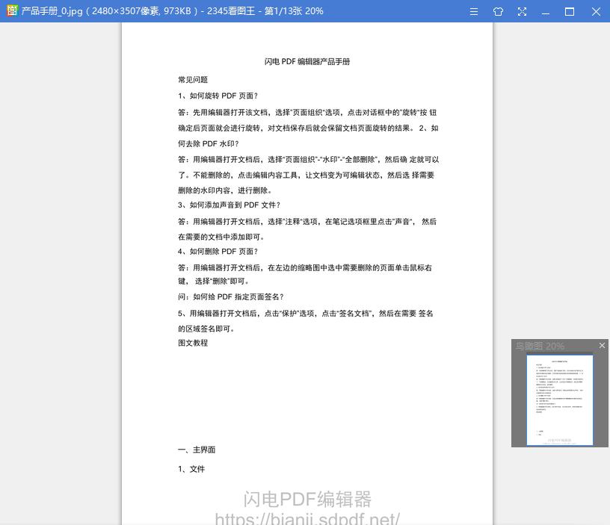Click the 鸟瞰图 20% panel label
The image size is (610, 525).
pyautogui.click(x=540, y=346)
